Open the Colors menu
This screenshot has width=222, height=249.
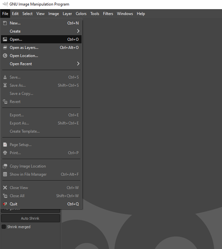click(81, 14)
